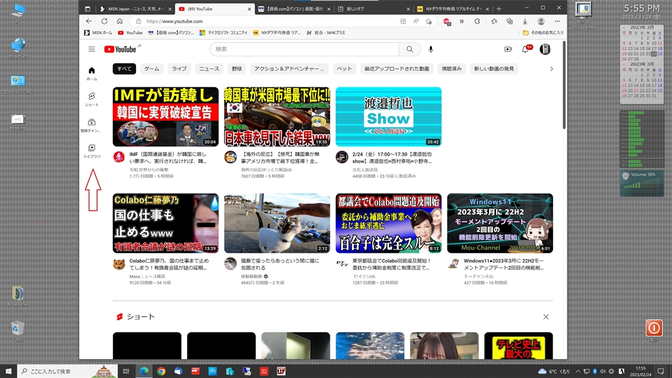Select the ライブ category chip
Screen dimensions: 672x378
click(x=180, y=68)
